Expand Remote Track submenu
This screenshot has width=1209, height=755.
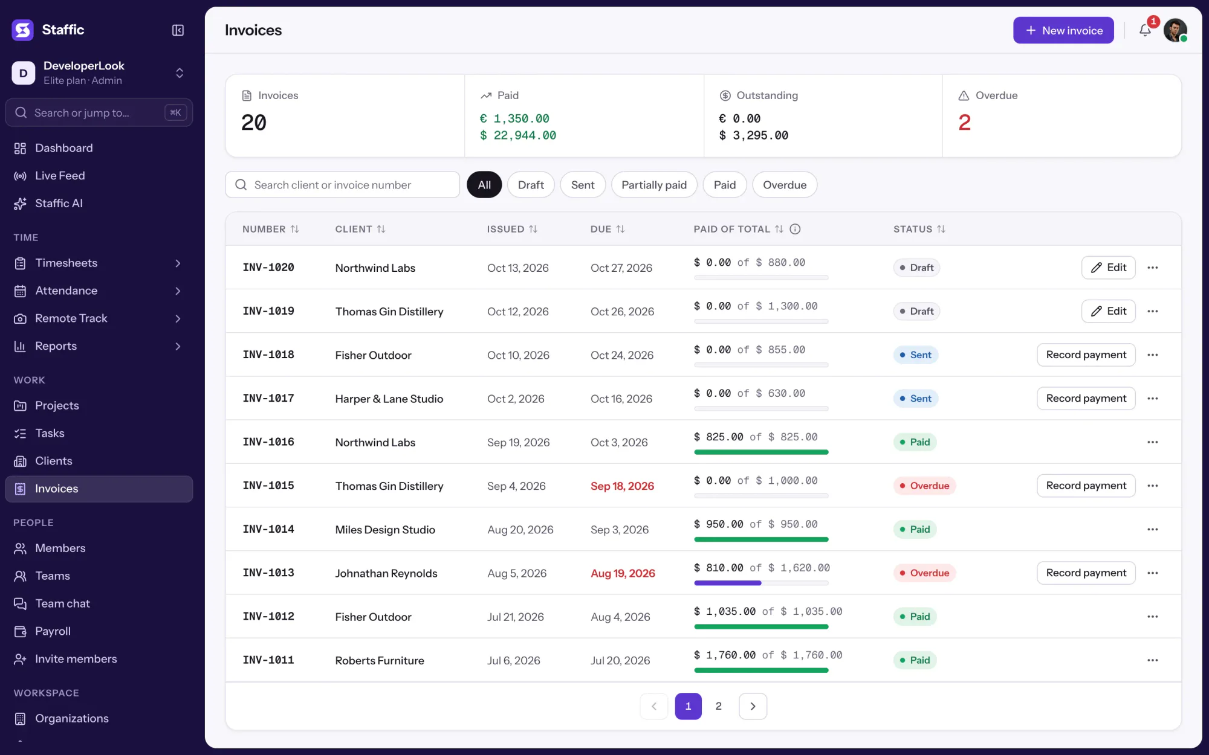[178, 318]
